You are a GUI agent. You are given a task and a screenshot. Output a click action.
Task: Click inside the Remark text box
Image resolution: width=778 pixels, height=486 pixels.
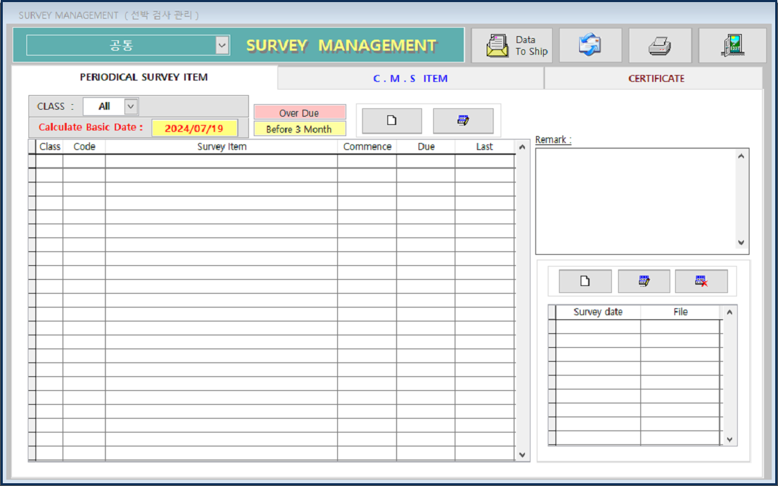point(636,201)
